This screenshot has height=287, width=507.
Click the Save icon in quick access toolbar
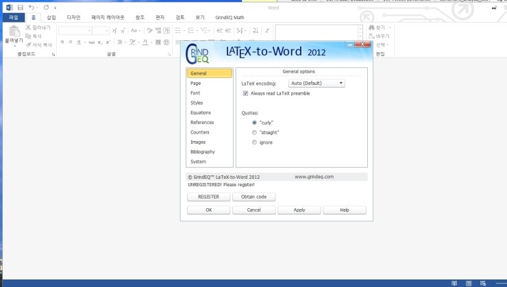point(20,6)
